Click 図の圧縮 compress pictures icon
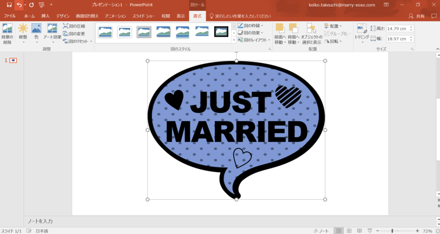This screenshot has height=234, width=440. click(74, 26)
